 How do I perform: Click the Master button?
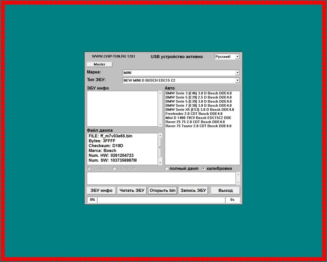(99, 64)
